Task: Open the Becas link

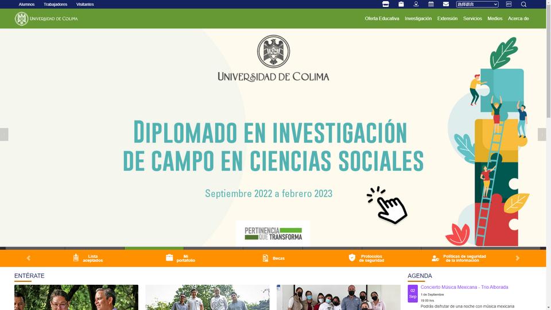Action: (279, 258)
